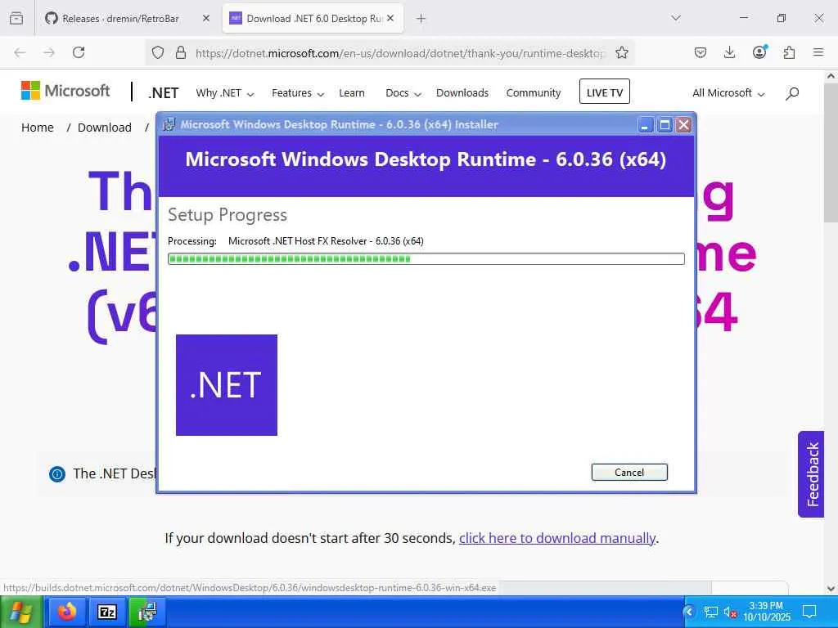Select the Download .NET 6.0 Desktop Runtime tab

click(x=313, y=18)
